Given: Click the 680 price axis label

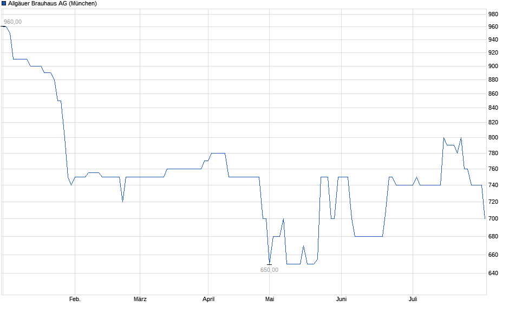Looking at the screenshot, I should 493,237.
